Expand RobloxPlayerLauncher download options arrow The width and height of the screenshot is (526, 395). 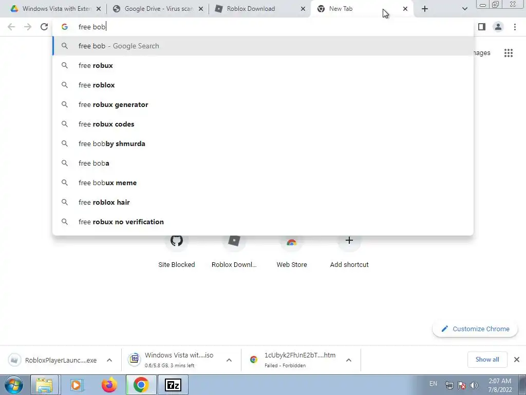(109, 360)
